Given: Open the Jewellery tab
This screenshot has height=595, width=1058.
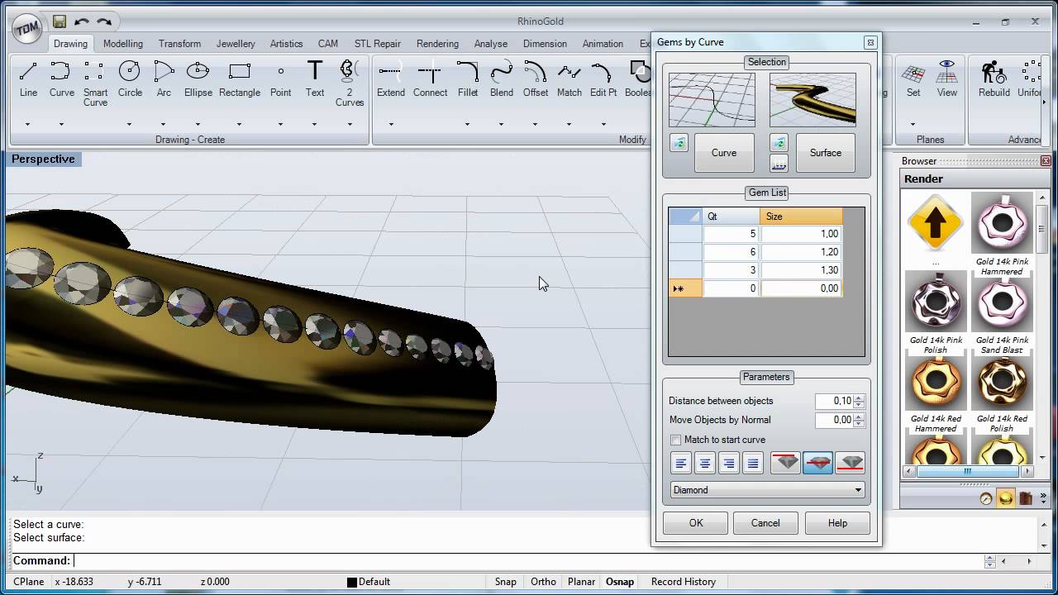Looking at the screenshot, I should 236,44.
